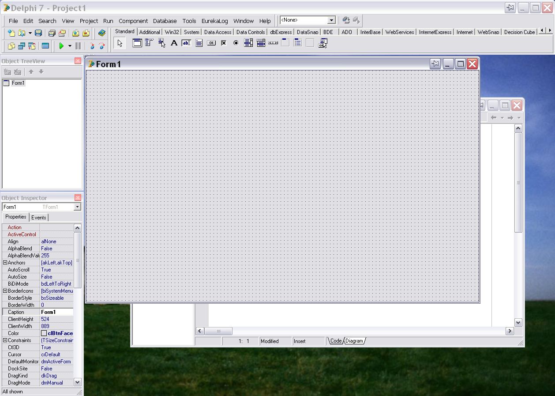Select the PopupMenu component in the palette
The width and height of the screenshot is (555, 396).
click(162, 43)
